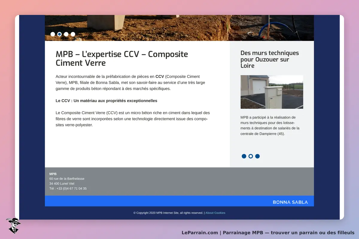Select the first sidebar news slider dot
Image resolution: width=359 pixels, height=239 pixels.
point(244,156)
